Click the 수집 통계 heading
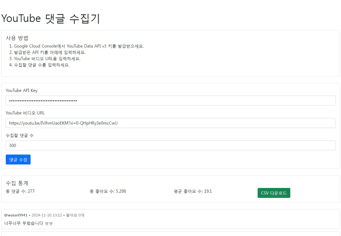Screen dimensions: 341x236 [x=17, y=183]
